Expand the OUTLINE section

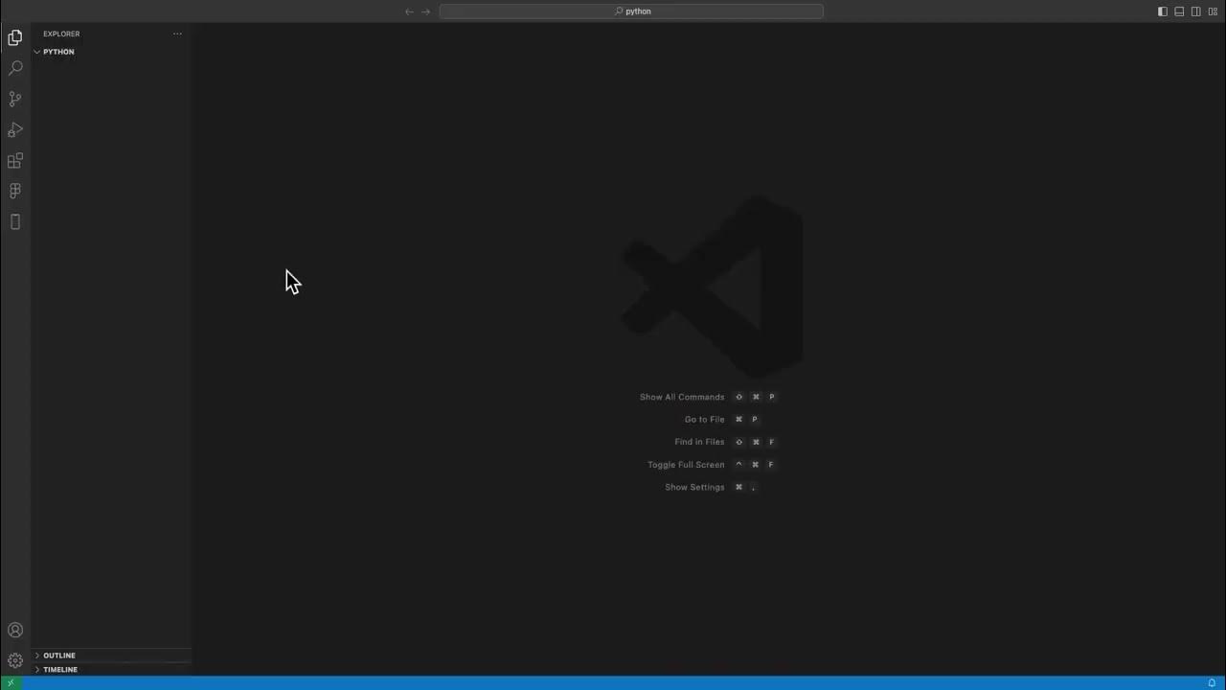tap(58, 655)
